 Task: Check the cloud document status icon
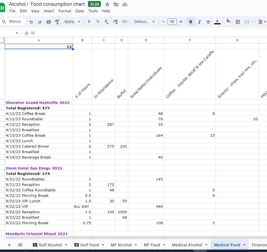(125, 4)
